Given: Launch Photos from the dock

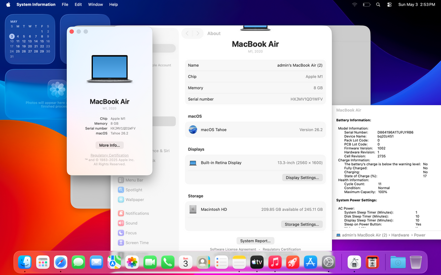Looking at the screenshot, I should click(132, 262).
